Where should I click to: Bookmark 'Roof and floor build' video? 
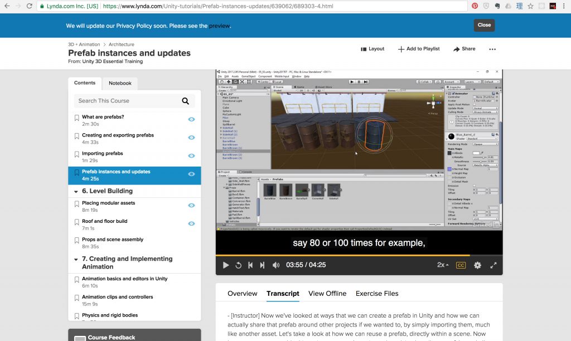pos(76,222)
